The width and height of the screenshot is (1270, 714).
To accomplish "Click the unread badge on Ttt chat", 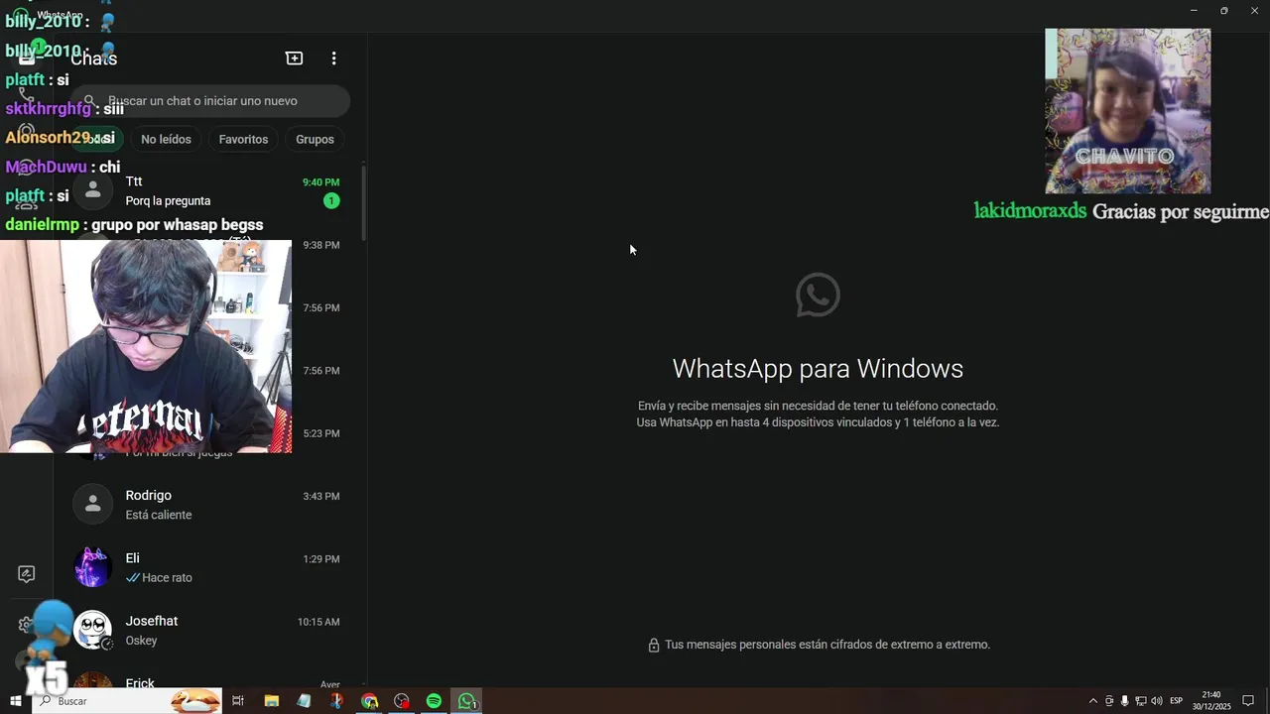I will coord(331,201).
